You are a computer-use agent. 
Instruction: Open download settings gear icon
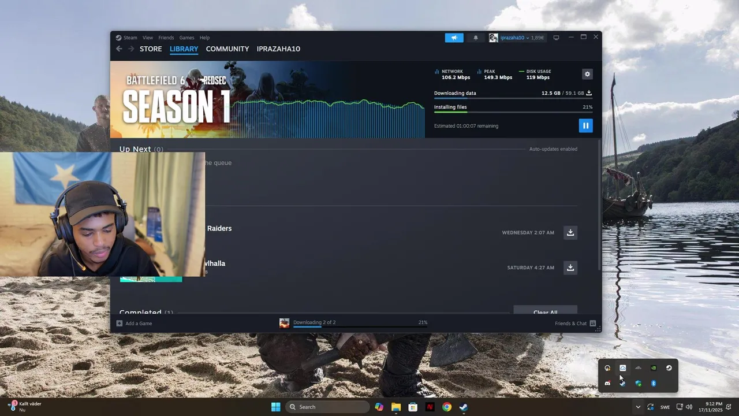[587, 74]
